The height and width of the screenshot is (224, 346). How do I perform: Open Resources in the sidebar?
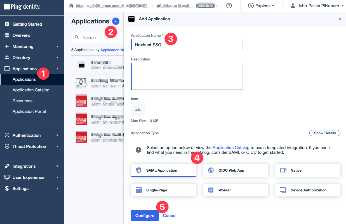coord(22,101)
